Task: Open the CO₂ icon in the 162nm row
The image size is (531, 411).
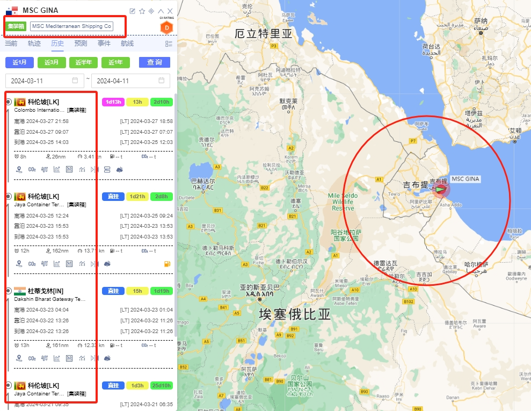Action: (32, 264)
